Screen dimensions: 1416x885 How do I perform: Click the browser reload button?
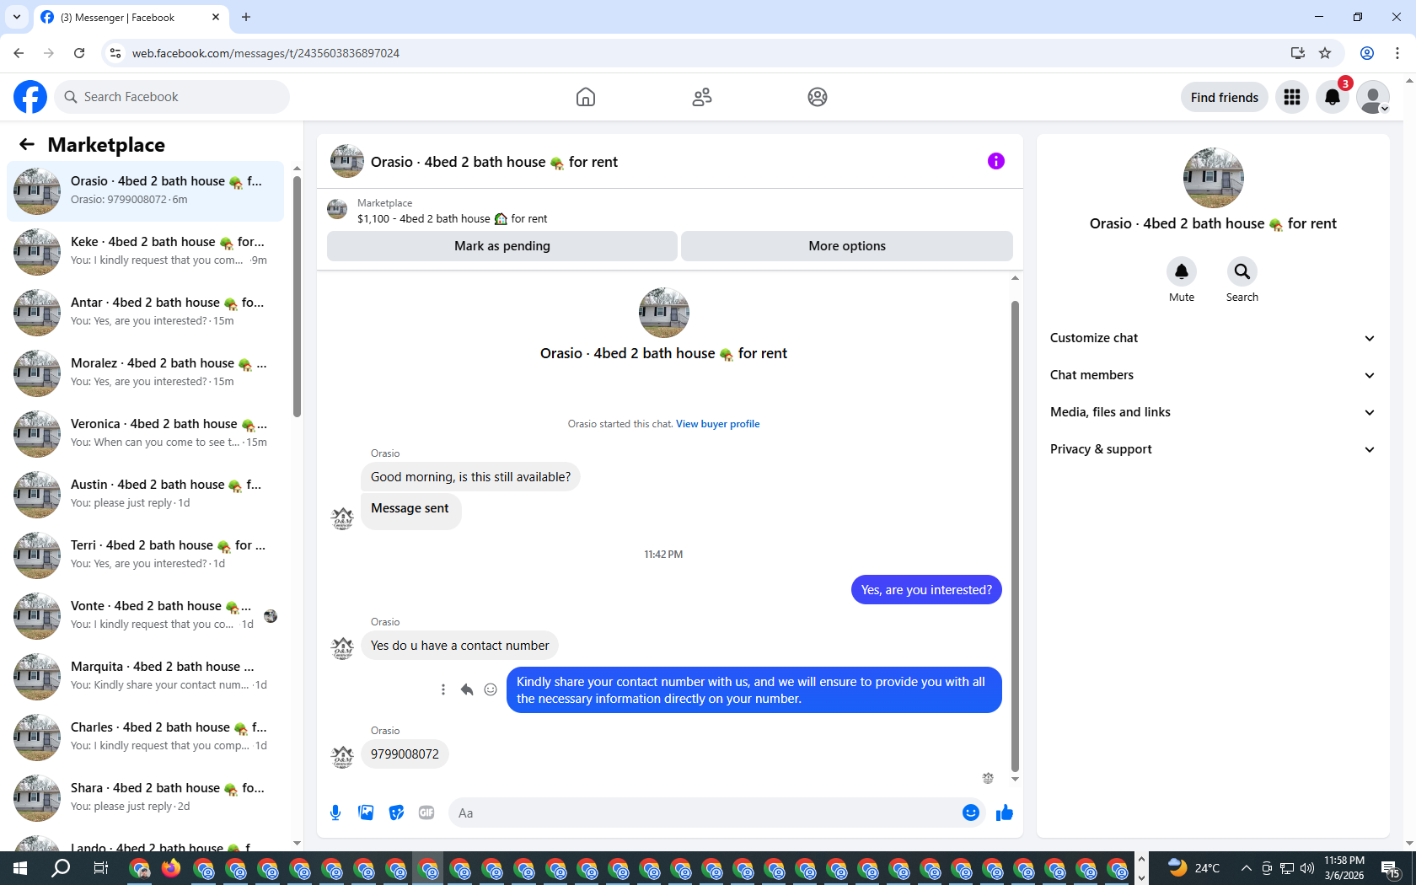click(79, 53)
